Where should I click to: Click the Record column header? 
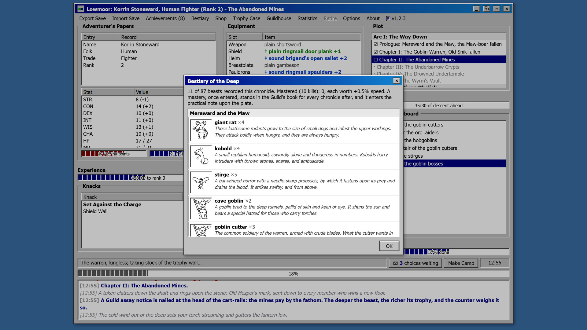coord(167,37)
